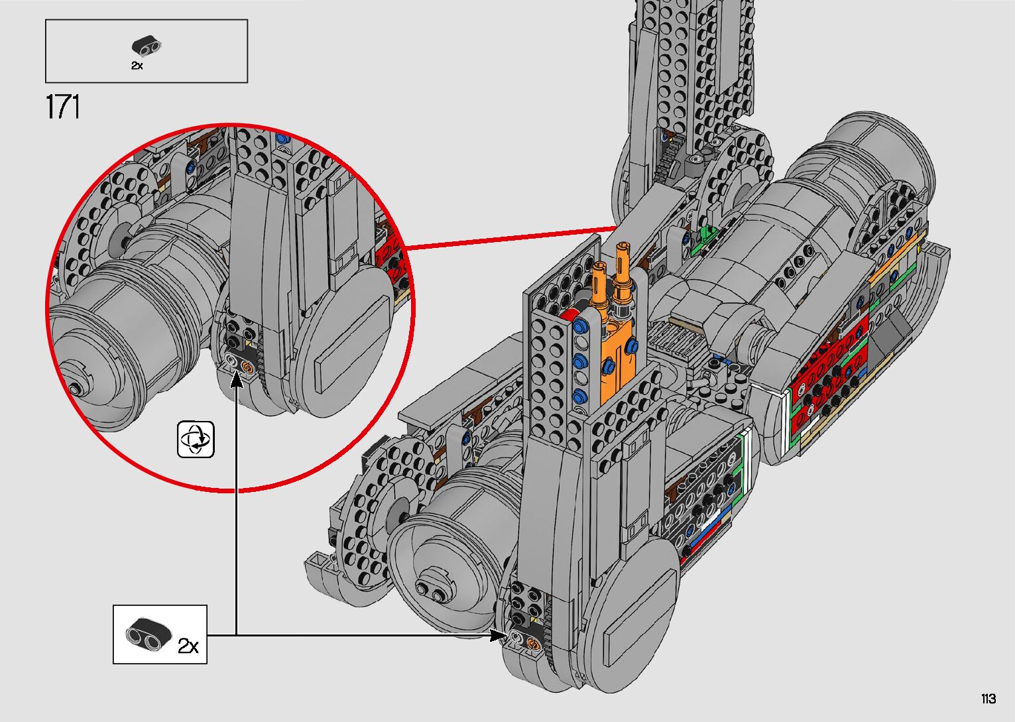
Task: Click the round two-stud dish at engine front
Action: pos(432,587)
